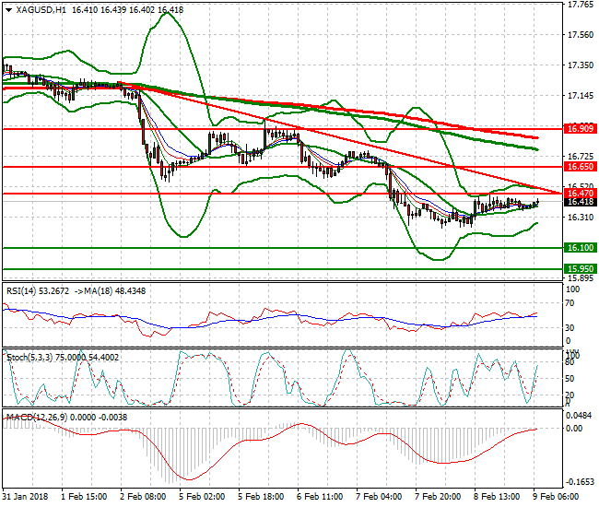Click the 15.950 green support price tag
This screenshot has height=507, width=599.
click(580, 269)
